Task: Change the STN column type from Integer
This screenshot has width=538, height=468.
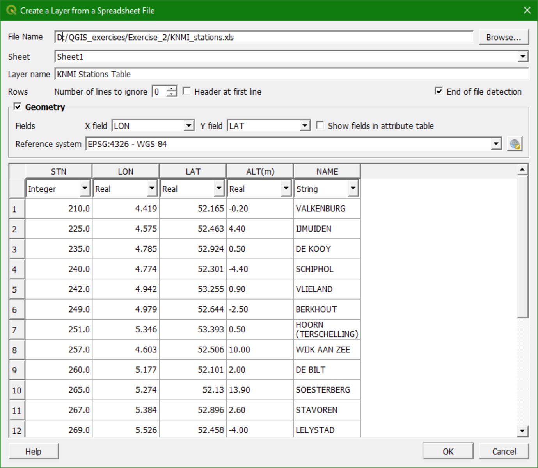Action: pos(85,188)
